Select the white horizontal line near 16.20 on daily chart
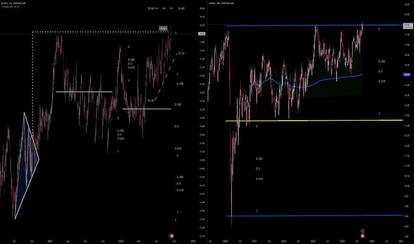The height and width of the screenshot is (244, 414). coord(147,109)
